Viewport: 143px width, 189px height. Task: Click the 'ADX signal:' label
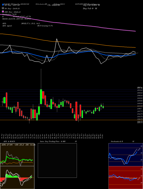coord(7,26)
